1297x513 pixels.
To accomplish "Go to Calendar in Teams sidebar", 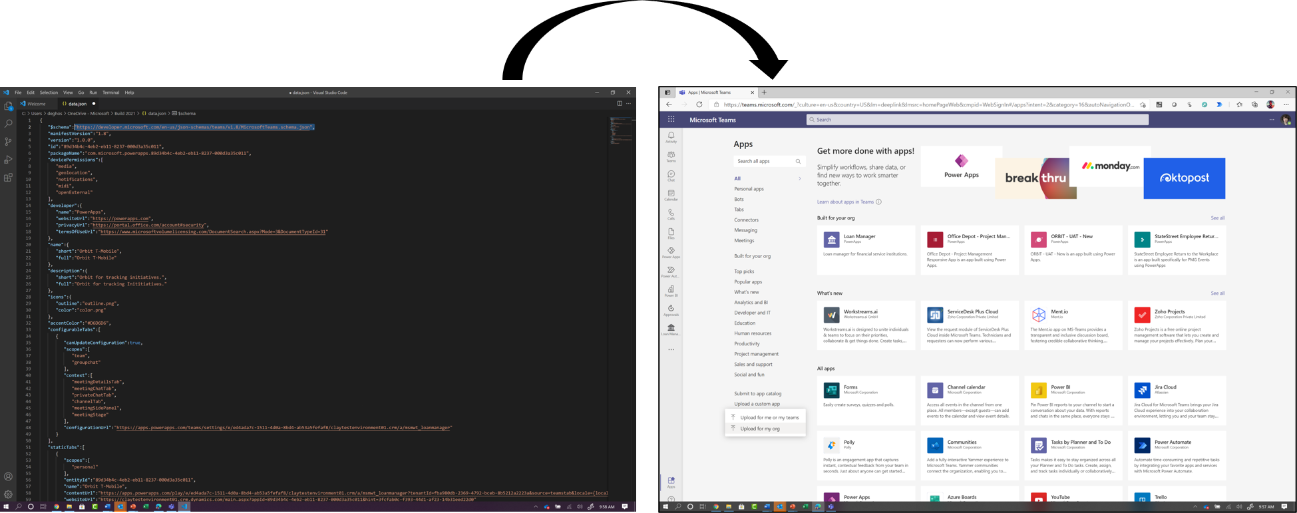I will (671, 195).
